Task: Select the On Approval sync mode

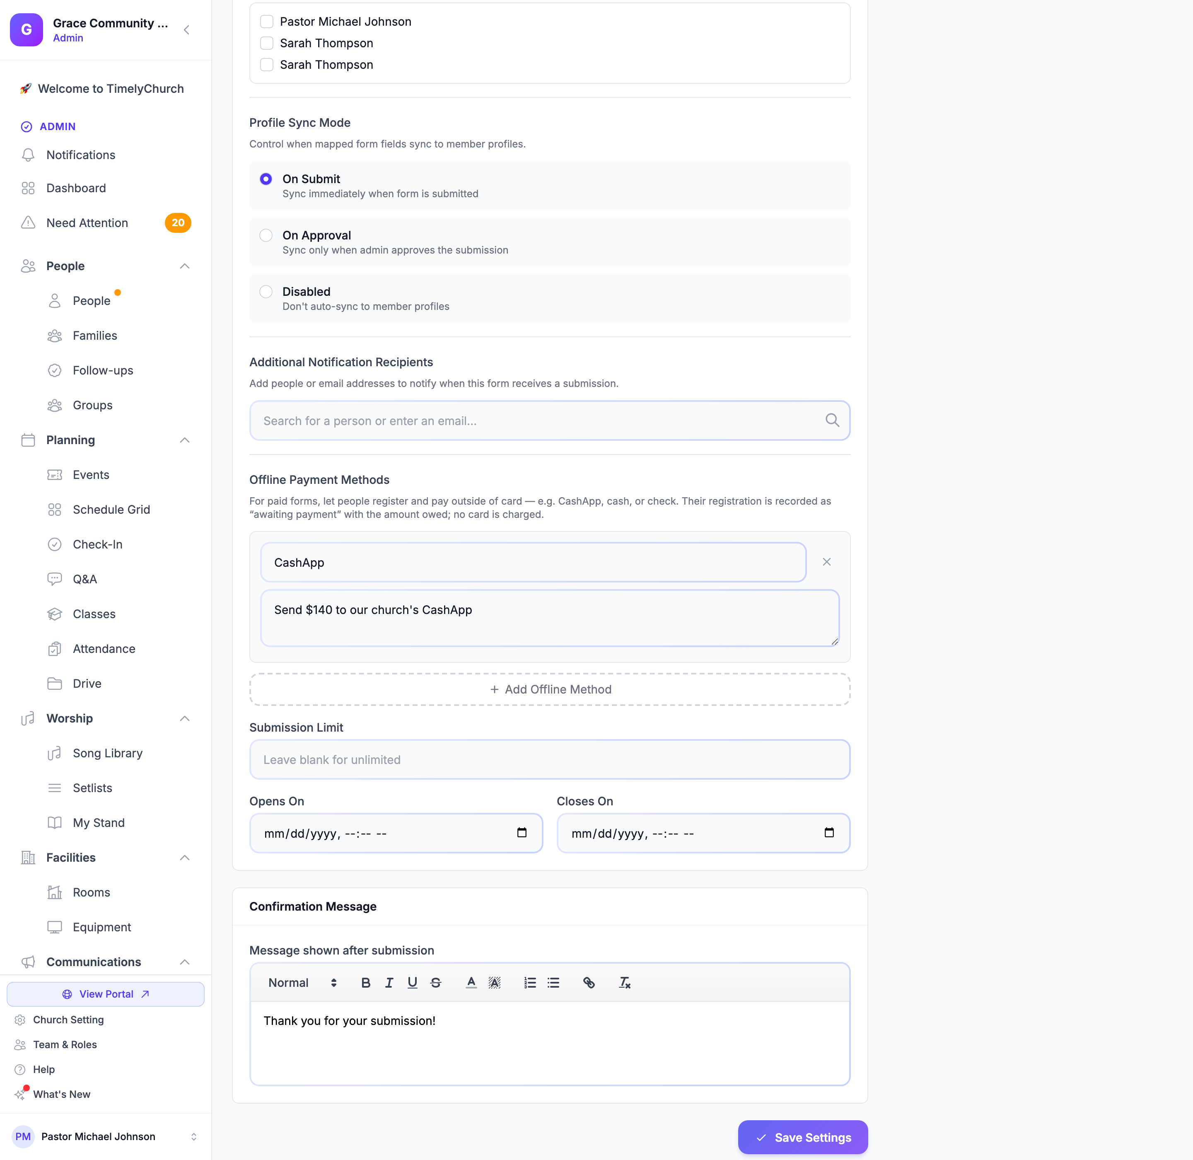Action: pos(266,235)
